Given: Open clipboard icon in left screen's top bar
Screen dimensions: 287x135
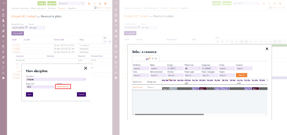Looking at the screenshot, I should click(94, 4).
